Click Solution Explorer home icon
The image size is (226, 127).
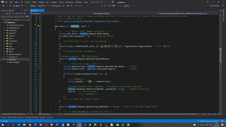[7, 13]
